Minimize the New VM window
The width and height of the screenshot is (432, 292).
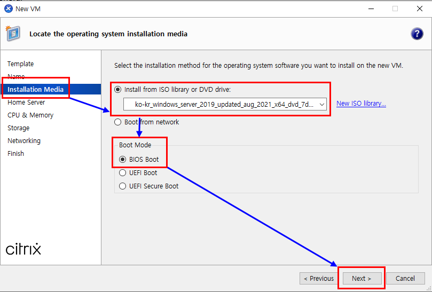[x=371, y=9]
